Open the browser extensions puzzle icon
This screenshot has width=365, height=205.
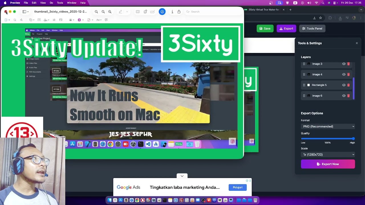coord(330,18)
